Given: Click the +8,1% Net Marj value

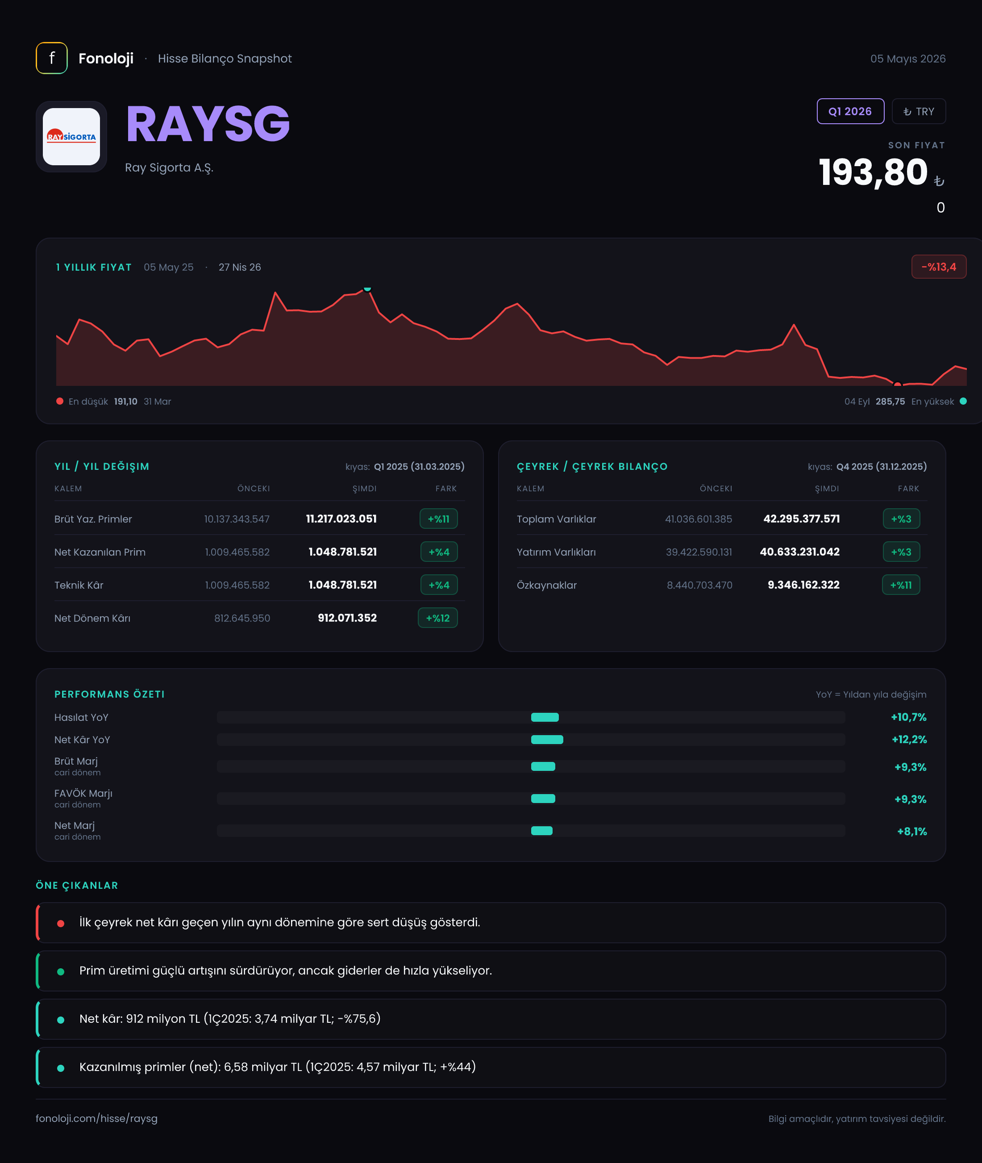Looking at the screenshot, I should click(x=912, y=832).
